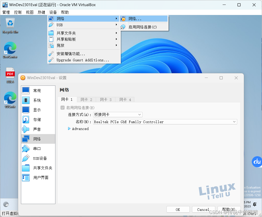The height and width of the screenshot is (217, 262).
Task: Open the EULA PDF desktop icon
Action: [10, 73]
